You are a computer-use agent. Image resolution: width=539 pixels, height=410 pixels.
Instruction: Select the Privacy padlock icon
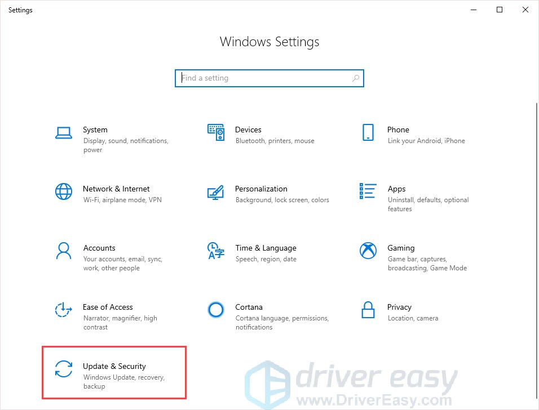point(368,310)
